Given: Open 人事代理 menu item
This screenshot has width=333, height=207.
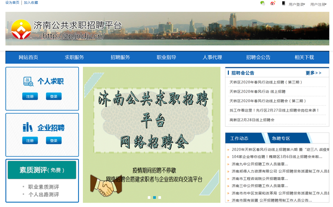Looking at the screenshot, I should pyautogui.click(x=212, y=57).
